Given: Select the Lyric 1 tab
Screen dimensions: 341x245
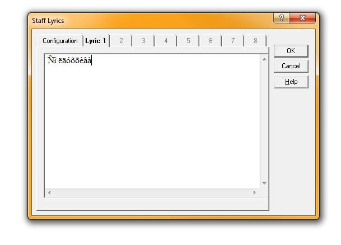Looking at the screenshot, I should 96,41.
